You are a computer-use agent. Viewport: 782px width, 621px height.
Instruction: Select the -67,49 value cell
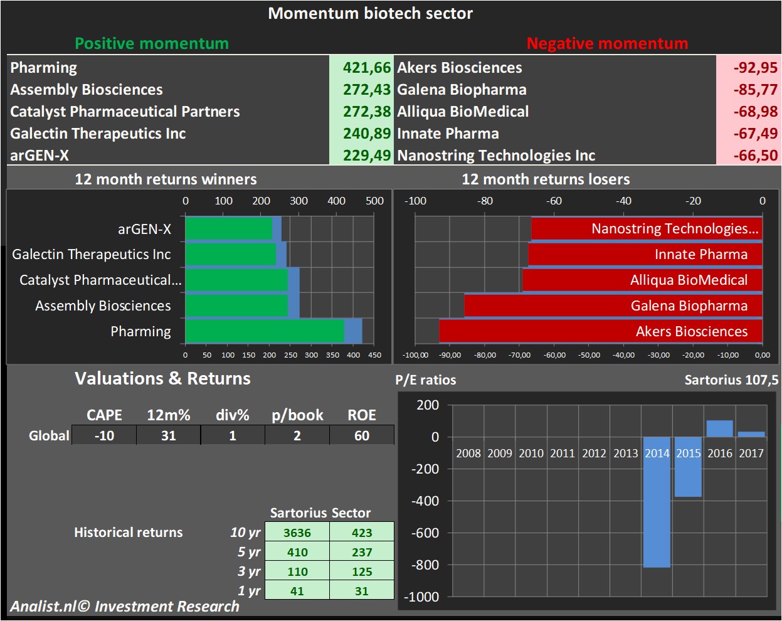click(748, 133)
